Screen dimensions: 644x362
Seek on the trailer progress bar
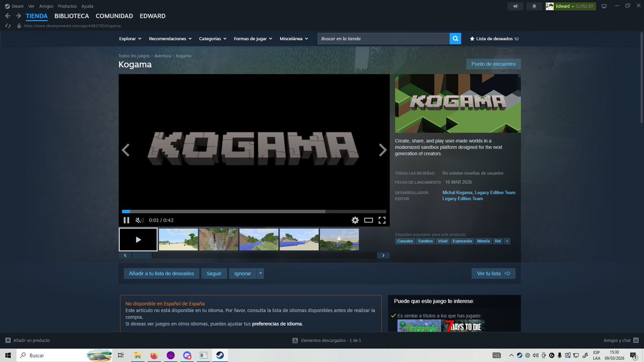click(x=254, y=211)
